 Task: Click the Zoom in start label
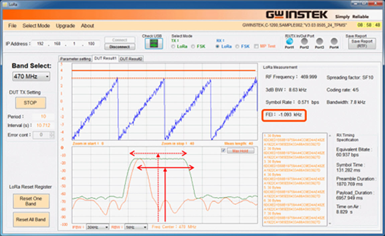[88, 143]
